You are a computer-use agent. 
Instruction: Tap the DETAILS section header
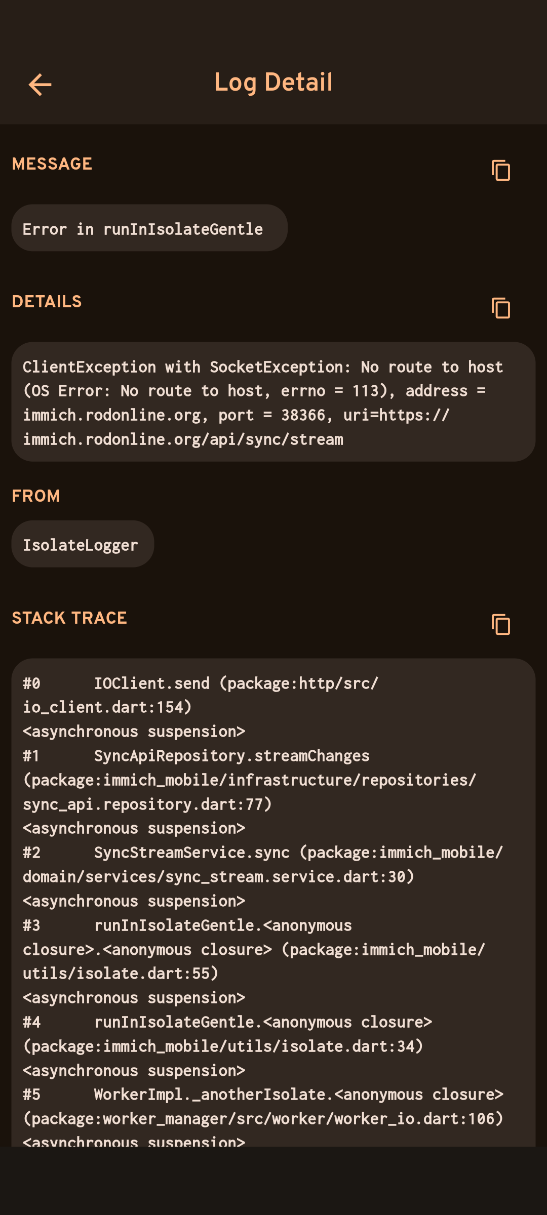[x=47, y=302]
